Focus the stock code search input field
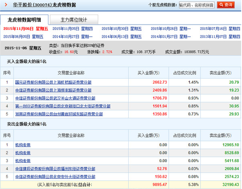 coord(196,5)
